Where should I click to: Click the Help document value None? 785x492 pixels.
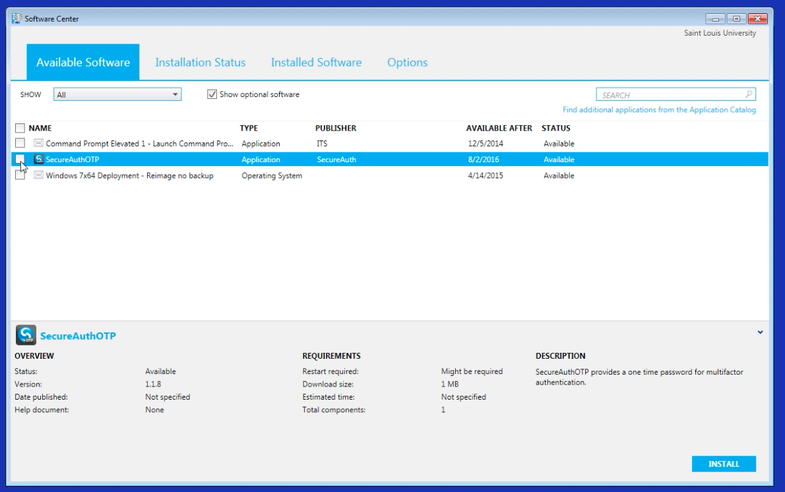tap(155, 410)
